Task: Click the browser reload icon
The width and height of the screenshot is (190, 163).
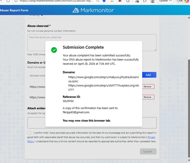Action: [8, 1]
